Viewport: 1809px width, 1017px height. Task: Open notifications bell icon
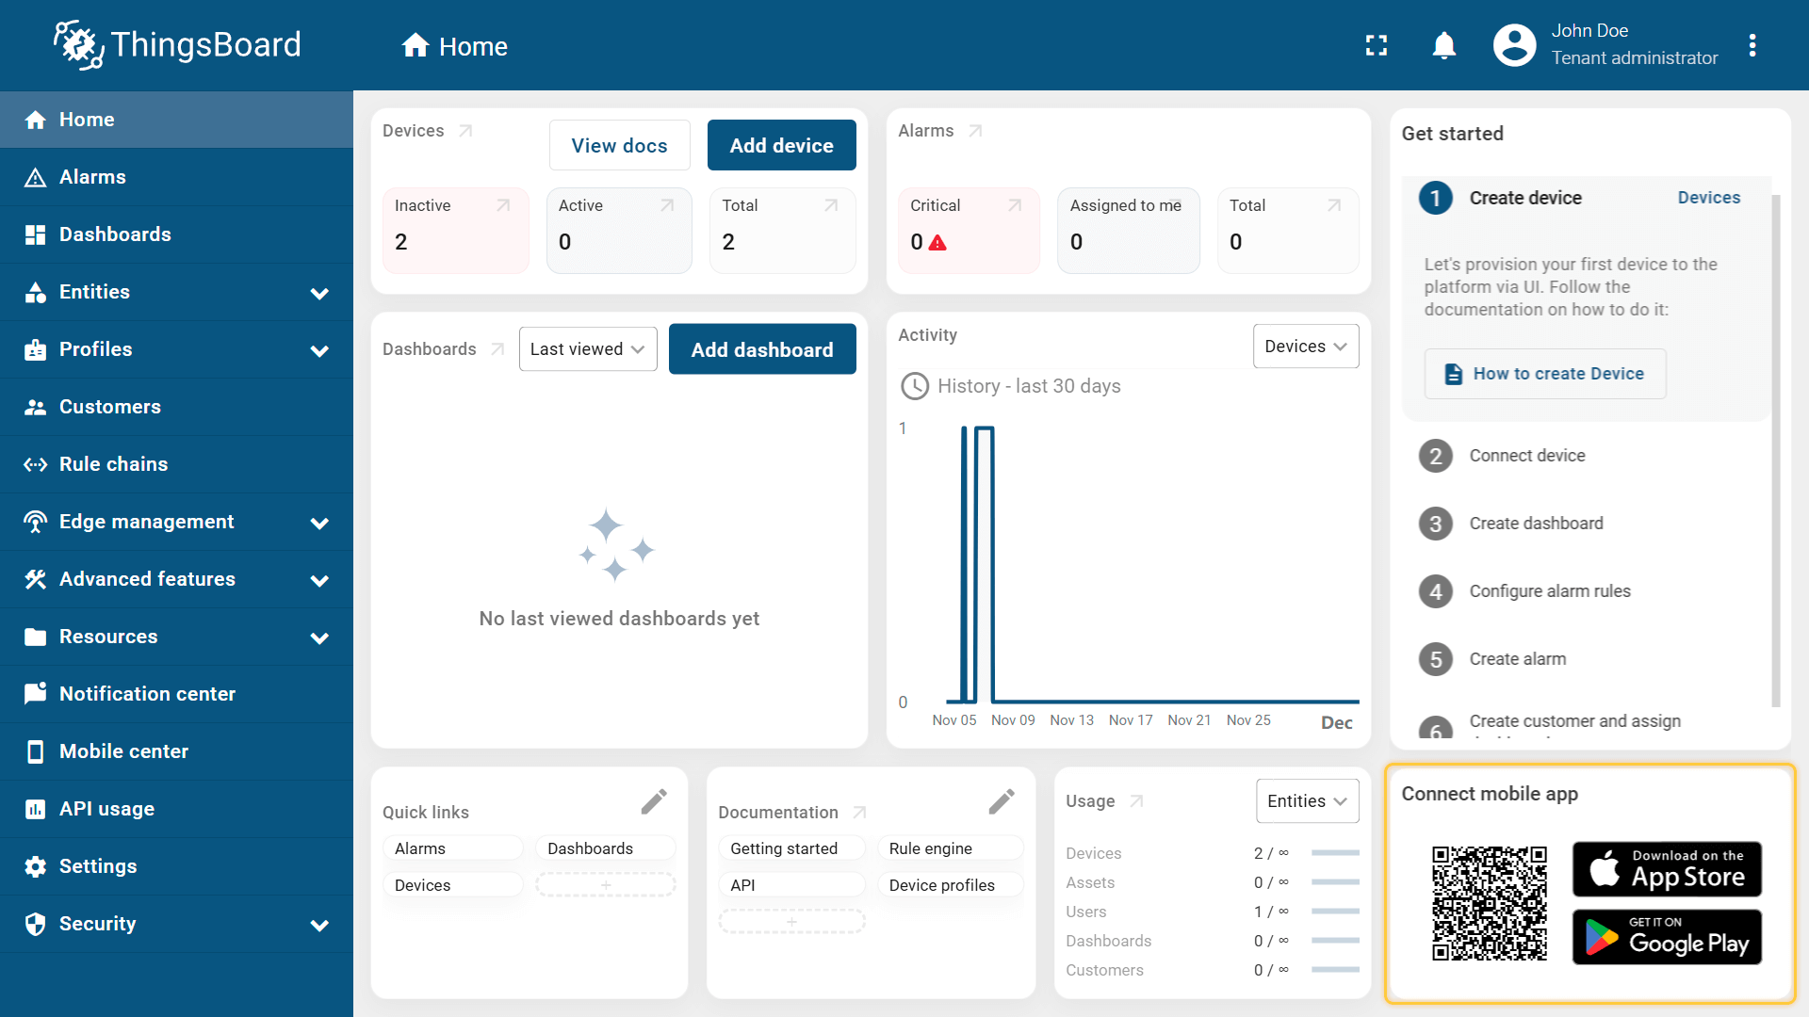[1443, 45]
